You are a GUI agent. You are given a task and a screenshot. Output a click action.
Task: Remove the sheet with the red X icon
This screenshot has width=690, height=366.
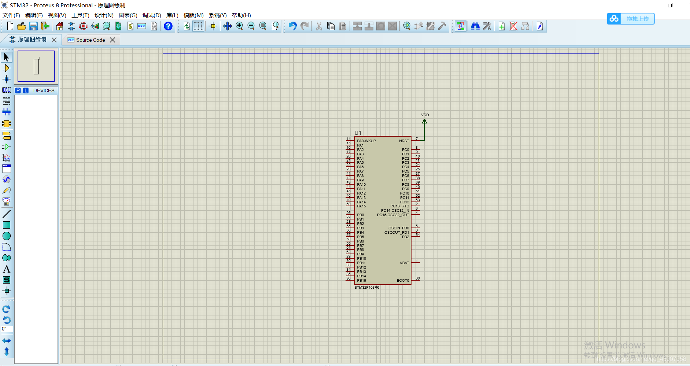click(x=513, y=26)
